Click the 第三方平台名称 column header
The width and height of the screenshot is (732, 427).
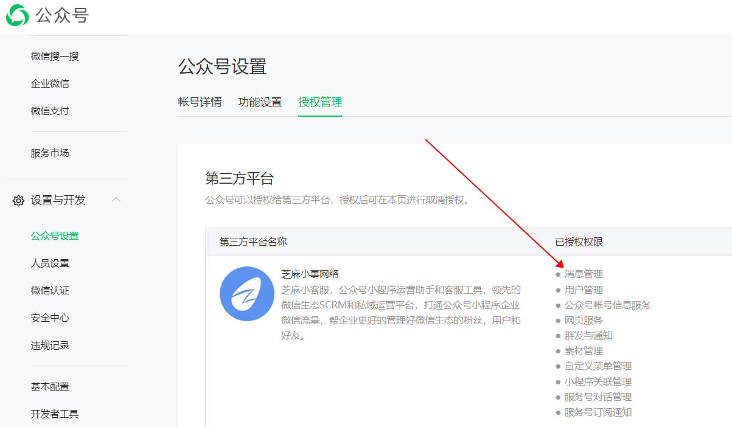click(x=253, y=242)
